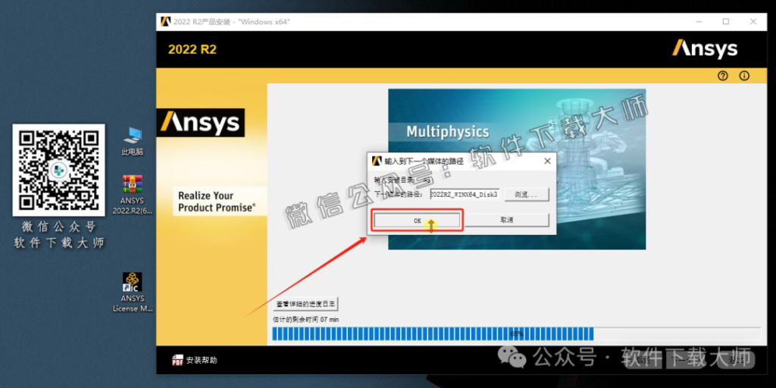
Task: Click the 'Realize Your Product Promise' text
Action: [x=217, y=202]
